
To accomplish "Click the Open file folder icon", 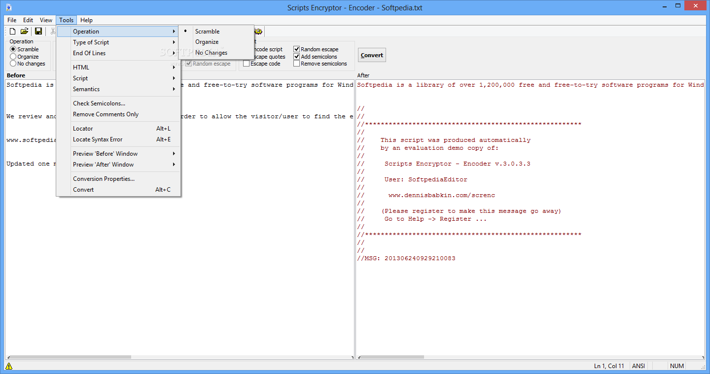I will [x=25, y=31].
